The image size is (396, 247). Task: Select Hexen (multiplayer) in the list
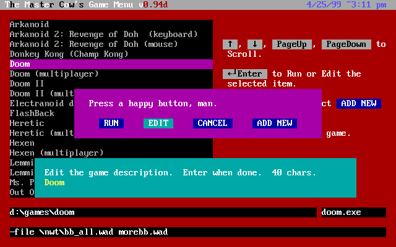tap(111, 153)
